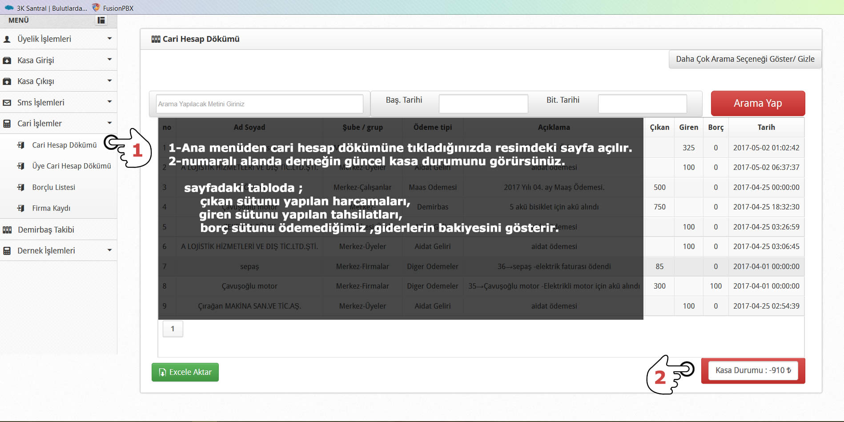Screen dimensions: 844x422
Task: Expand the Dernek İşlemleri dropdown arrow
Action: (x=109, y=250)
